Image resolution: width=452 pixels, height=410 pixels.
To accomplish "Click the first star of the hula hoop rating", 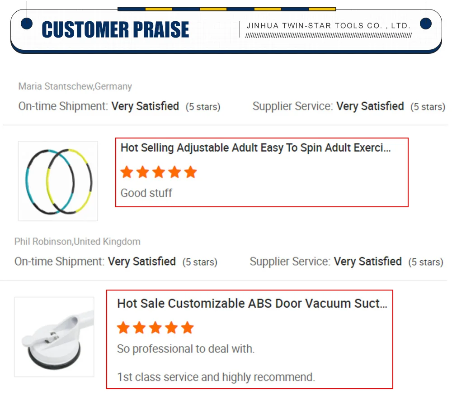I will [127, 172].
